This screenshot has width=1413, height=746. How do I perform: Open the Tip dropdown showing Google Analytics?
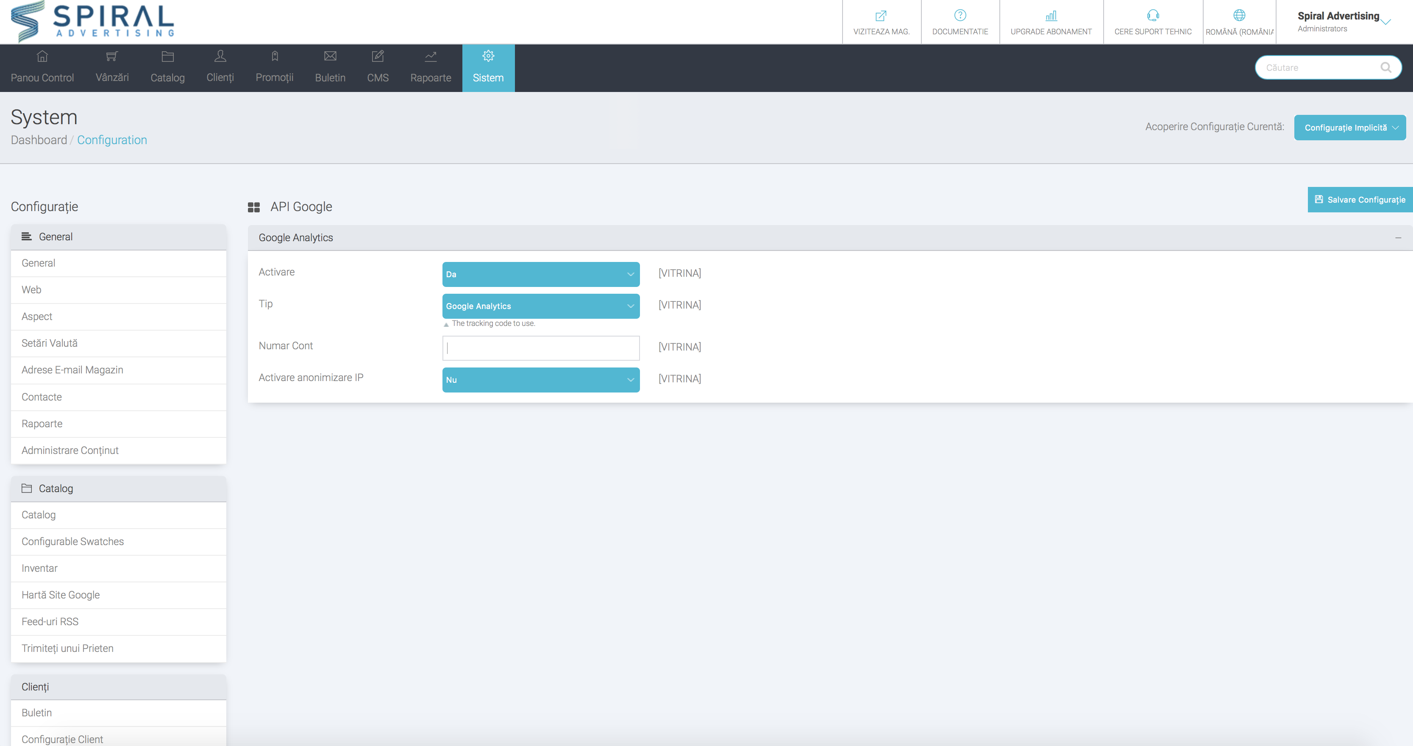pos(541,306)
